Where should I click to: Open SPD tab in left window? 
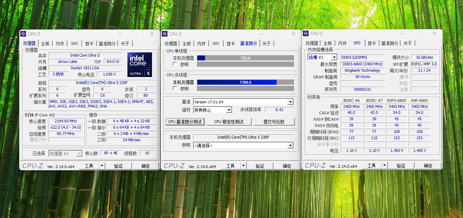[x=74, y=44]
